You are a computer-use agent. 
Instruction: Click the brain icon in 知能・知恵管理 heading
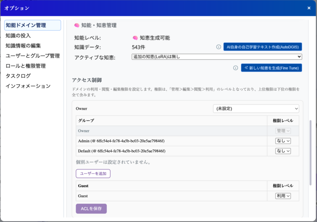77,25
